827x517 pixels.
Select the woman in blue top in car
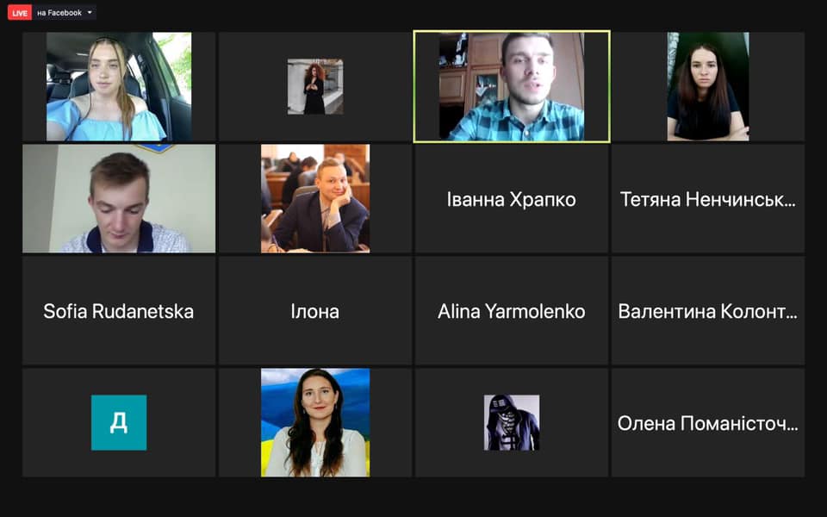tap(119, 86)
